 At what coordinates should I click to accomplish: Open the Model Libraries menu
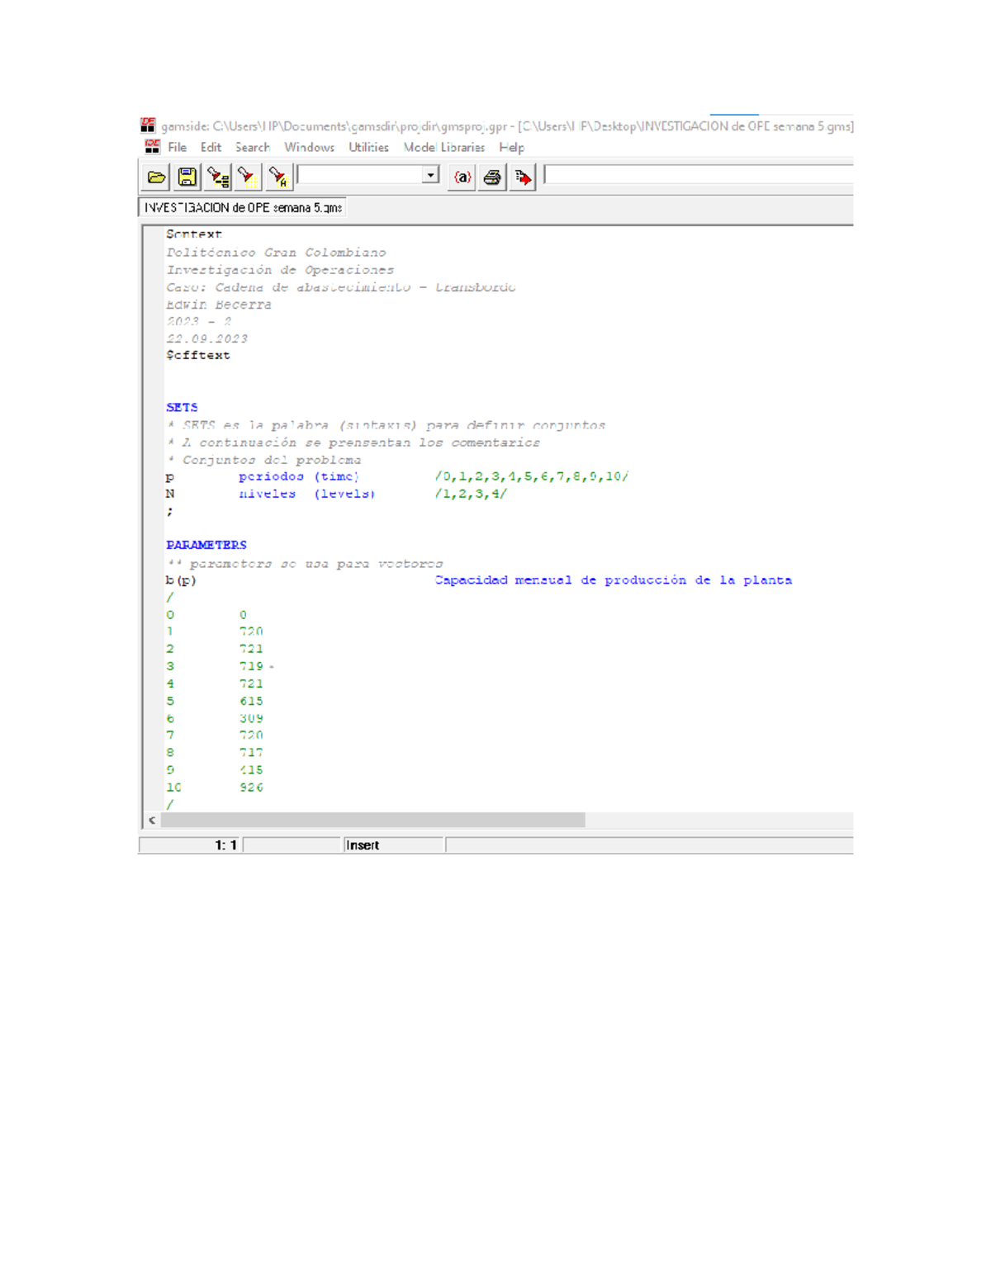click(443, 147)
